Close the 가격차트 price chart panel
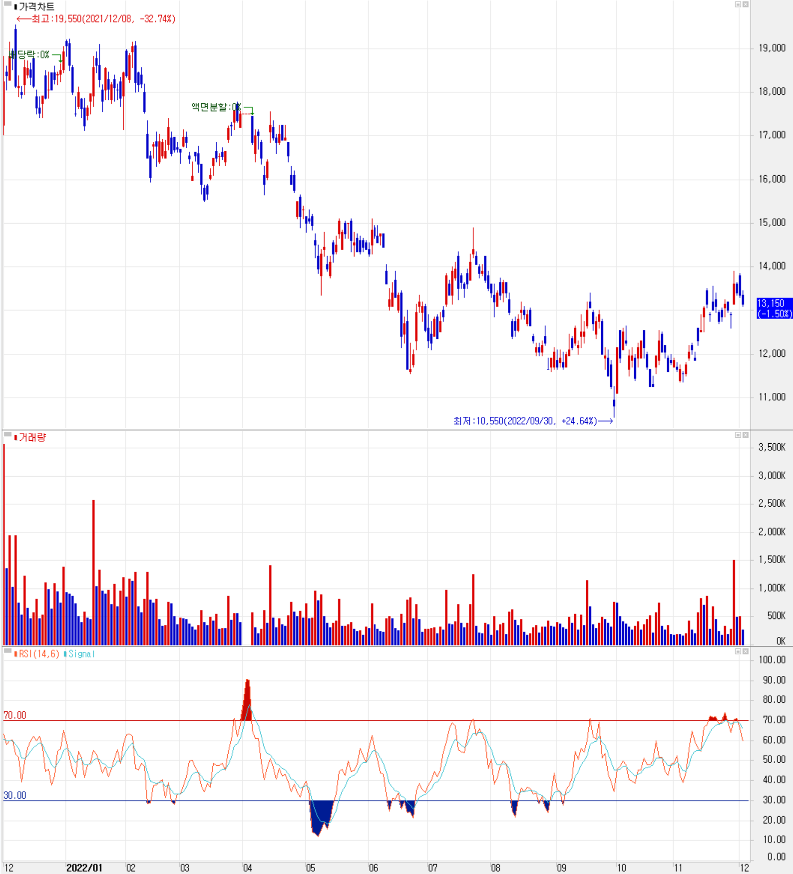 745,4
